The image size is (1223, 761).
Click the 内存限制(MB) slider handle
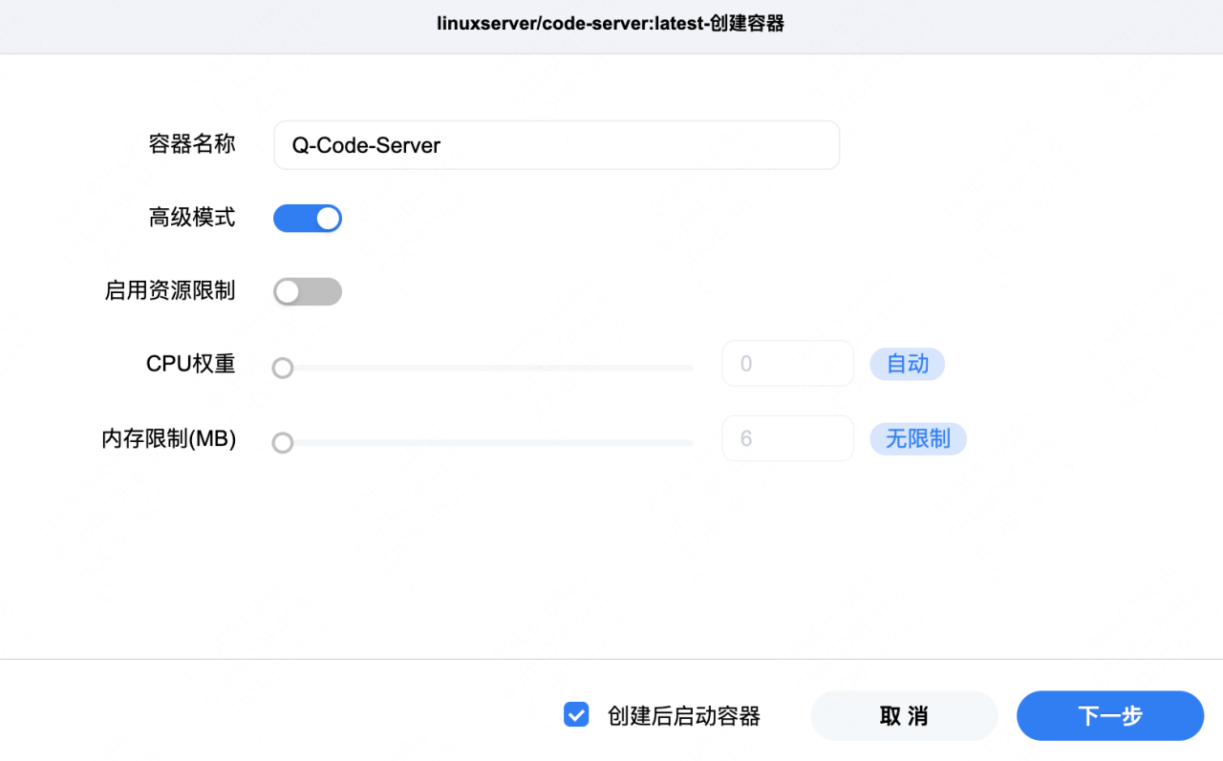283,442
